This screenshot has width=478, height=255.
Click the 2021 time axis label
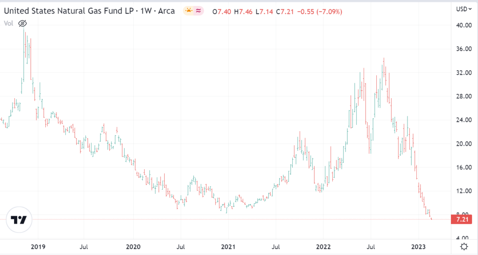(228, 247)
